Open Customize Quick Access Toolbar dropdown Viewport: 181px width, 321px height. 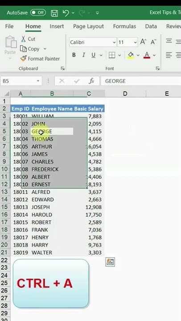(x=98, y=13)
